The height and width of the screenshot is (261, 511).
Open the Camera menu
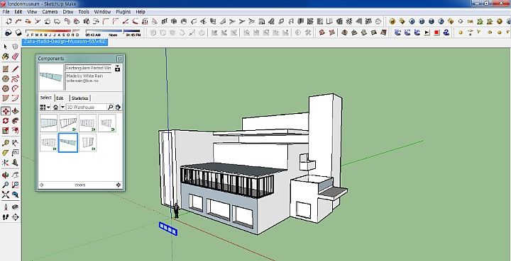pos(50,12)
